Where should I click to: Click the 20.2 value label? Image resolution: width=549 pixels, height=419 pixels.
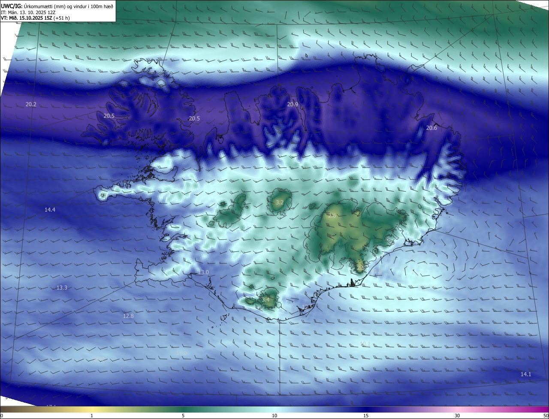tap(31, 105)
